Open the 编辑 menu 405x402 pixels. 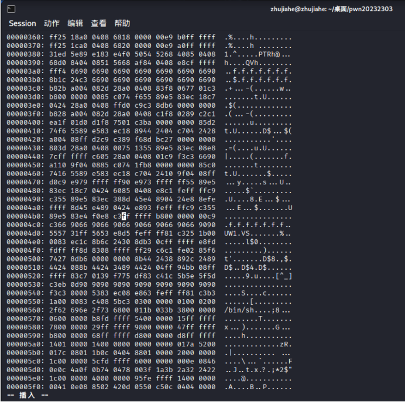point(75,23)
